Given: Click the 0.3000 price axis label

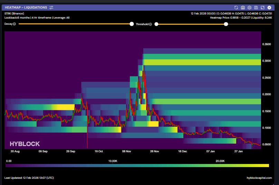Looking at the screenshot, I should pos(267,61).
